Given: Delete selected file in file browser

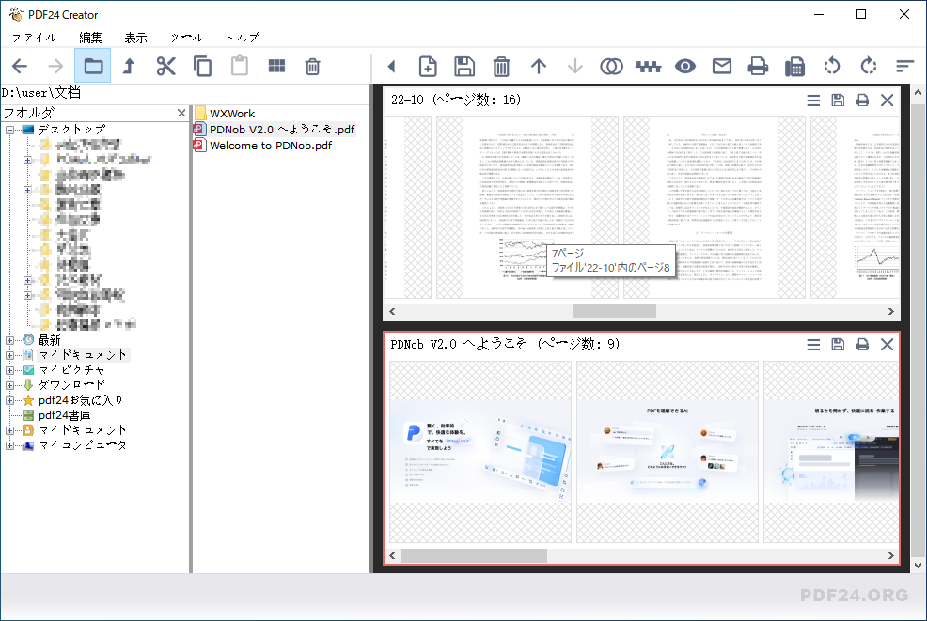Looking at the screenshot, I should (313, 66).
